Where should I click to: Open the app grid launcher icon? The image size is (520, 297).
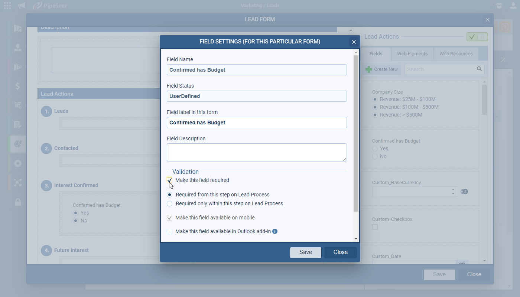(7, 6)
